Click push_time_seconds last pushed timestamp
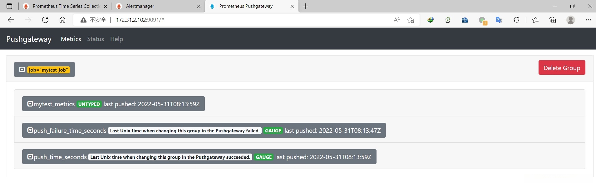Screen dimensions: 596x185 click(x=323, y=157)
